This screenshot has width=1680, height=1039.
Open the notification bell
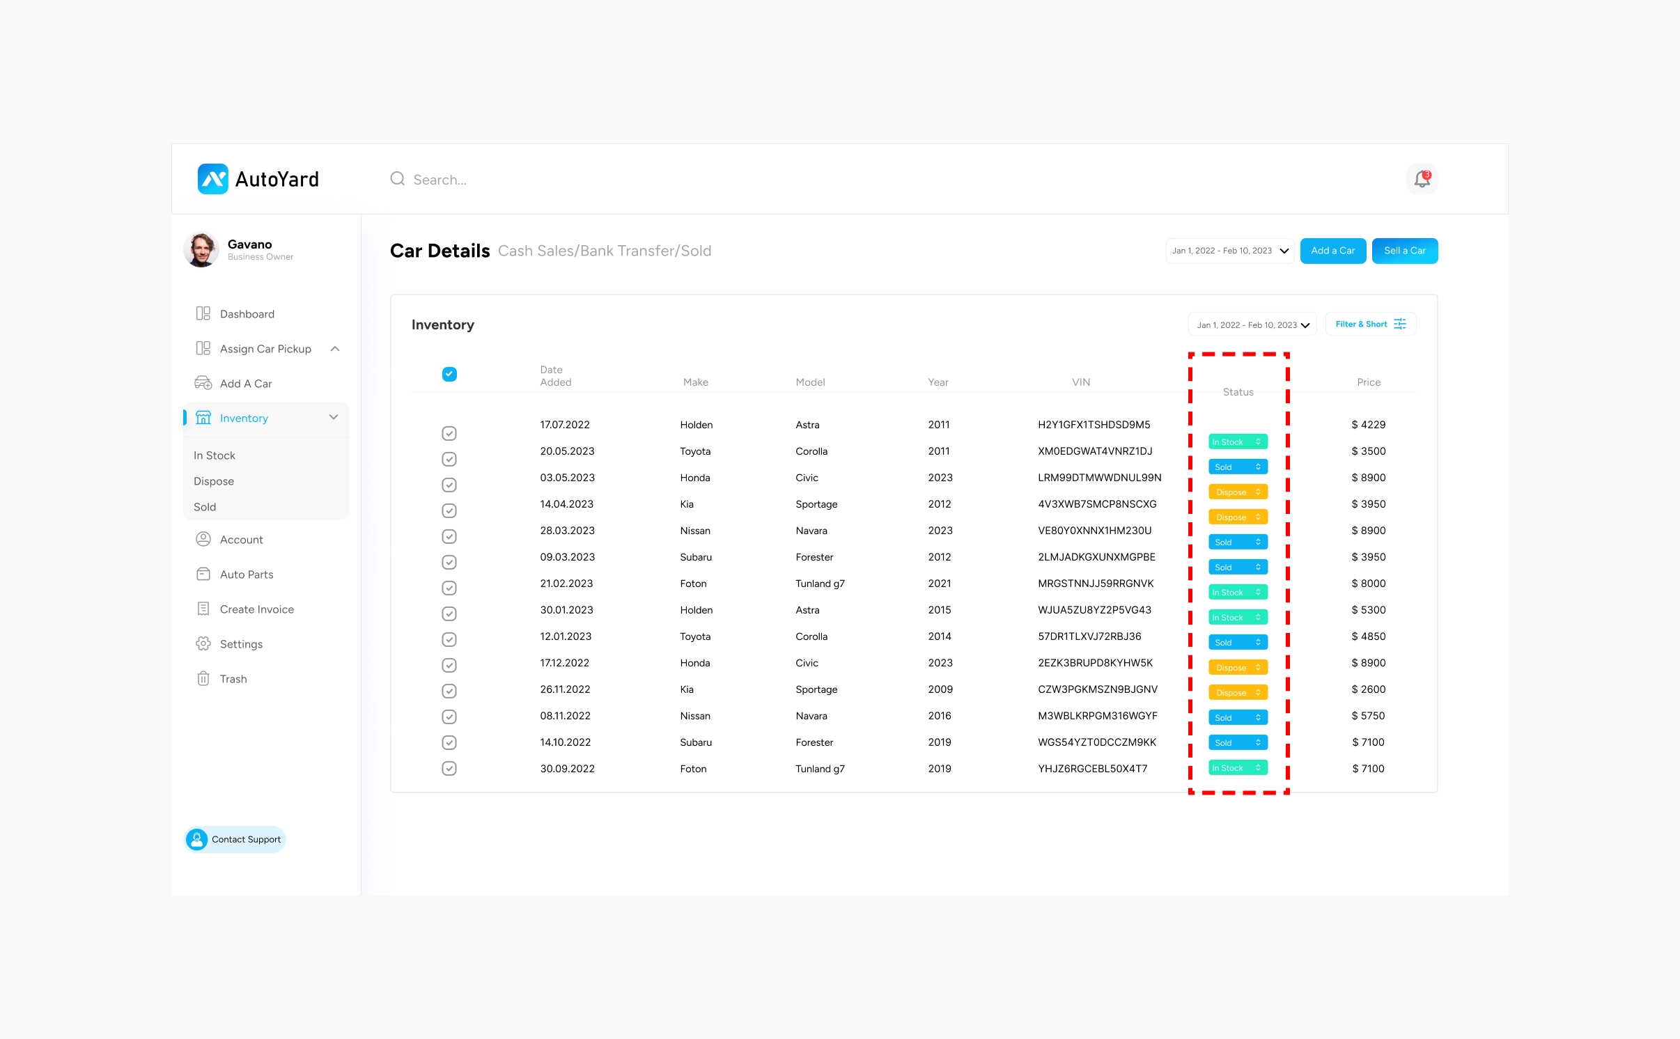tap(1422, 180)
